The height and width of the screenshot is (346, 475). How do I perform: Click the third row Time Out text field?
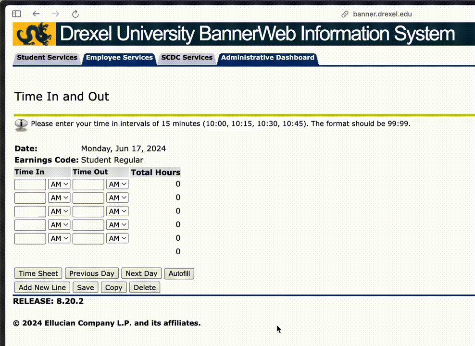pyautogui.click(x=88, y=211)
